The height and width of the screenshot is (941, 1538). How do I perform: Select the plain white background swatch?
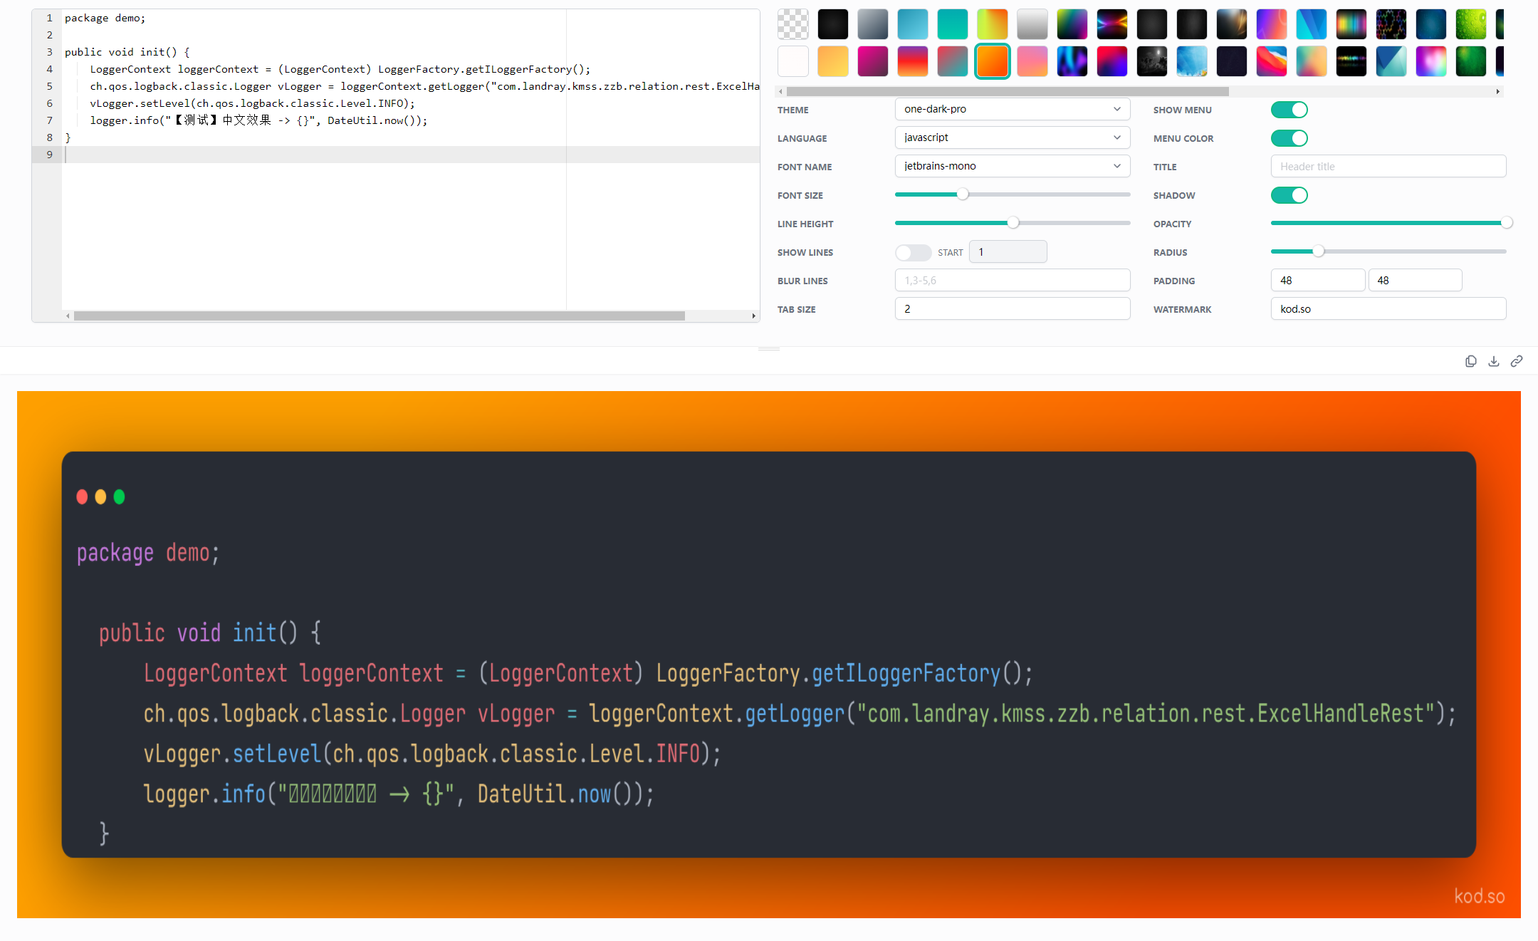[792, 61]
